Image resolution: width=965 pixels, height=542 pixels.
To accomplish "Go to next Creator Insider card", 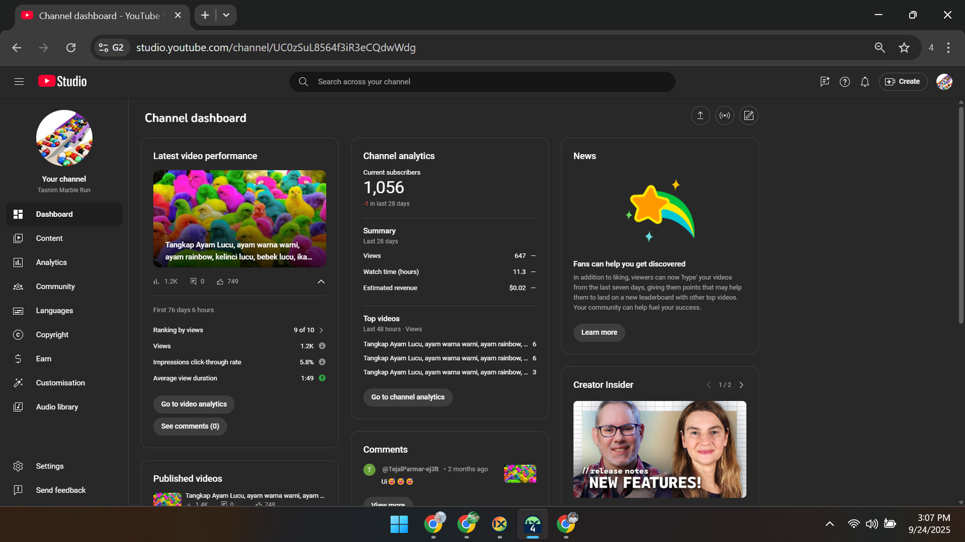I will [x=741, y=385].
